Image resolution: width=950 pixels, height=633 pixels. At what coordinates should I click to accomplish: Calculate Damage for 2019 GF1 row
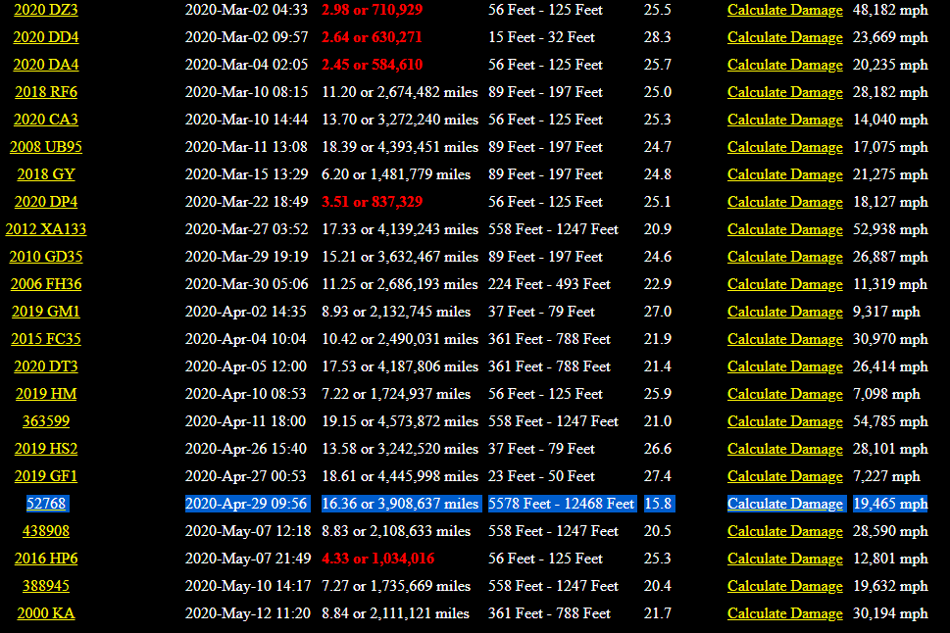click(784, 476)
